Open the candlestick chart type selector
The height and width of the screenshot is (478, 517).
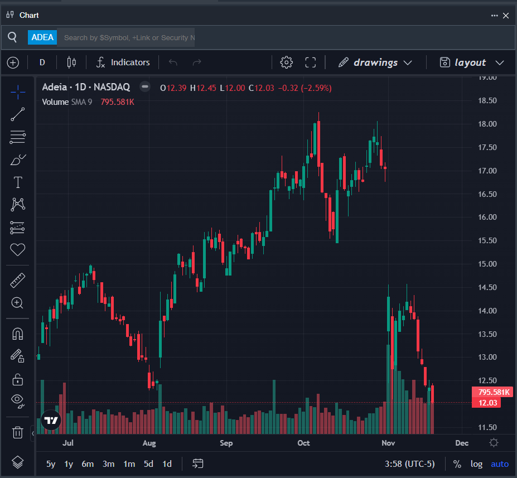point(71,62)
